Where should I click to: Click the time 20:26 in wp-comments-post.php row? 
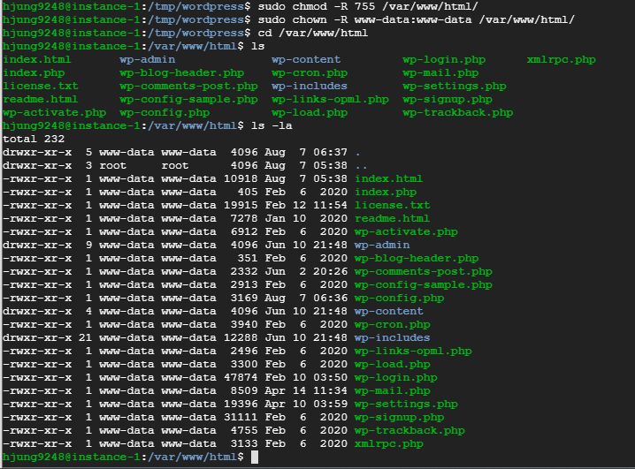[x=330, y=272]
